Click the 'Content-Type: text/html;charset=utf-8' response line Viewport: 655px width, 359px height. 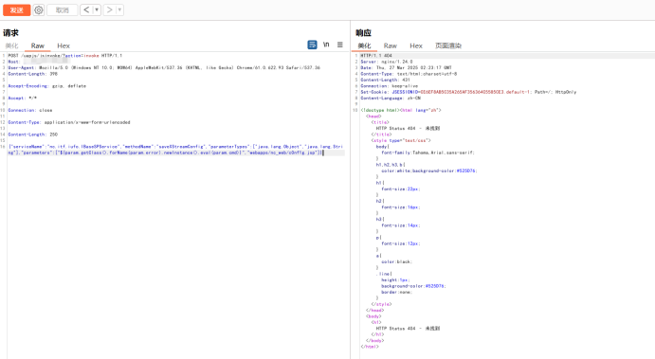point(409,74)
